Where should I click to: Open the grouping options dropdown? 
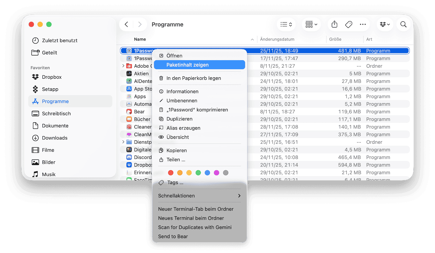pyautogui.click(x=311, y=25)
